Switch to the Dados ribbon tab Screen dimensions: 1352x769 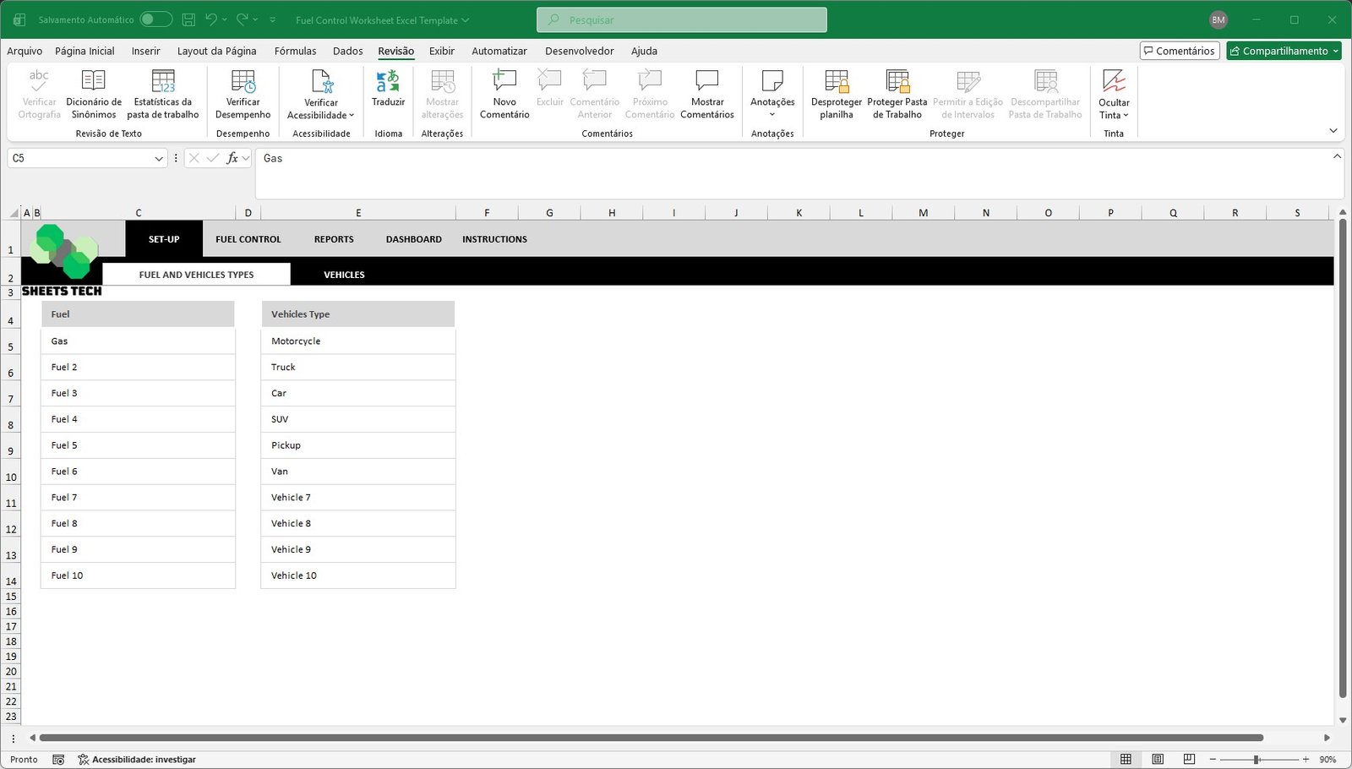tap(347, 51)
